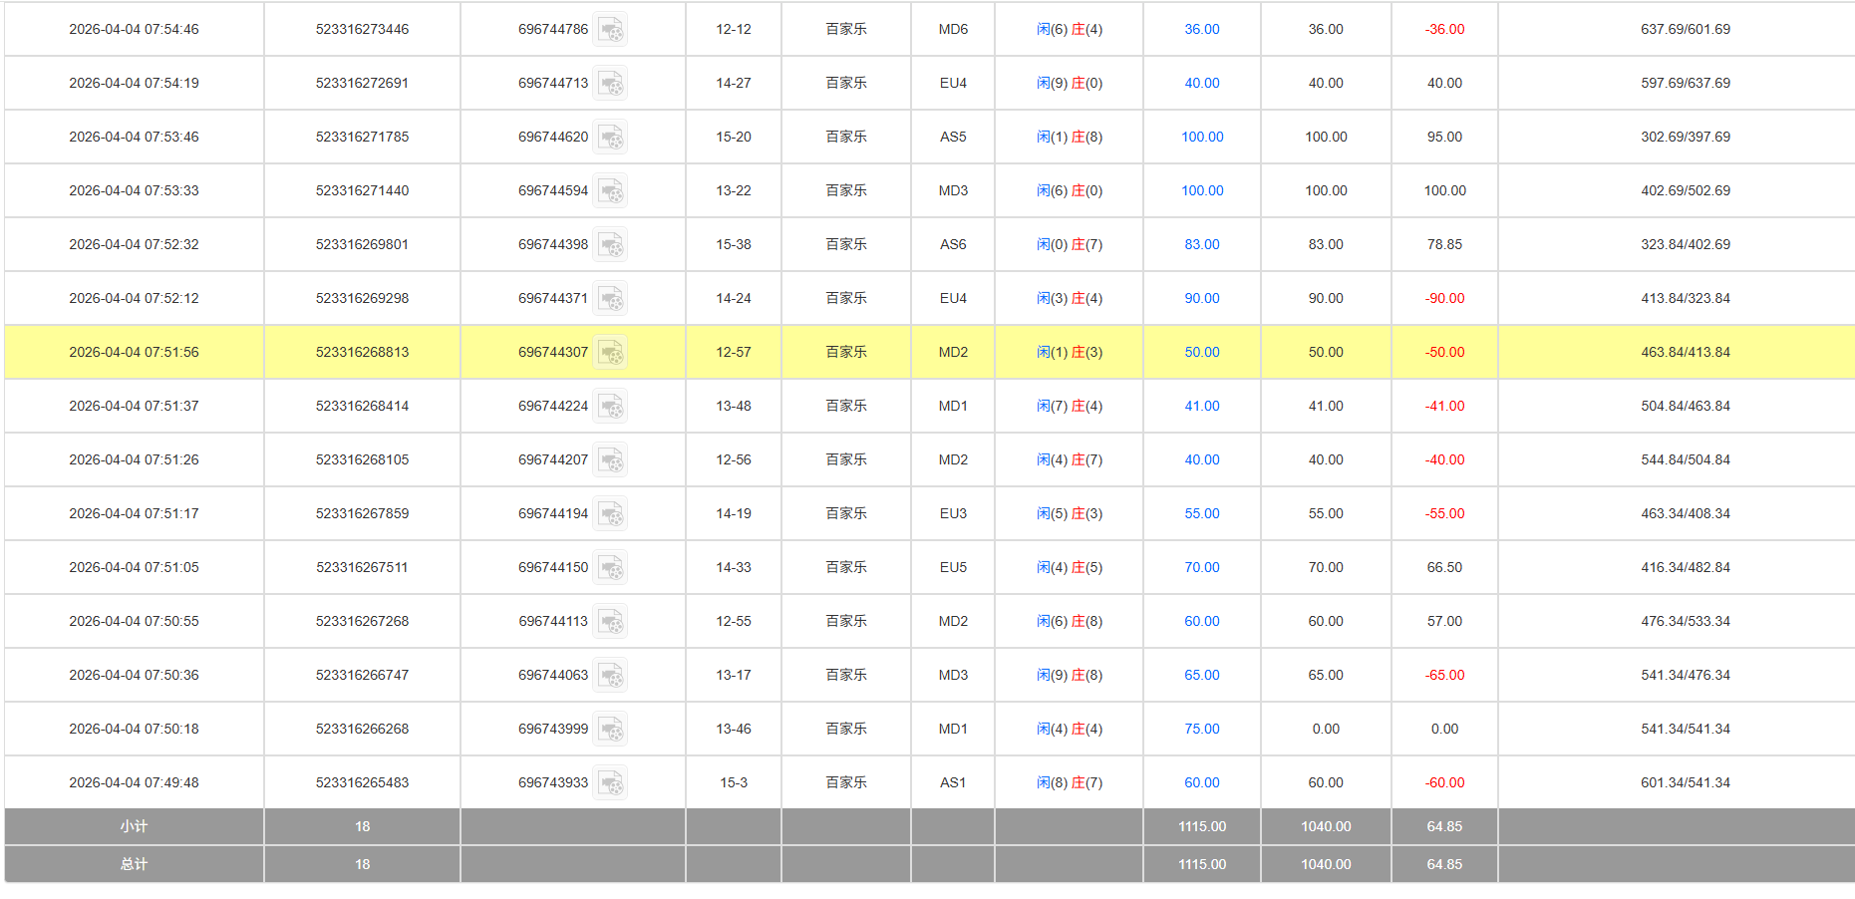This screenshot has height=899, width=1855.
Task: Open the blue 83.00 bet amount link
Action: coord(1201,245)
